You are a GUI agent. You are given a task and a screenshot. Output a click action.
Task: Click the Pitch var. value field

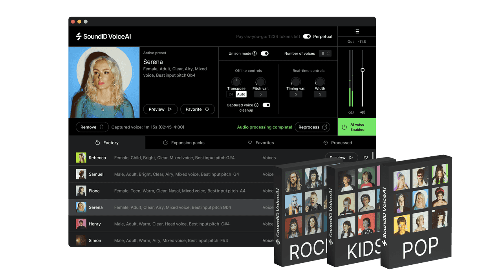point(260,94)
